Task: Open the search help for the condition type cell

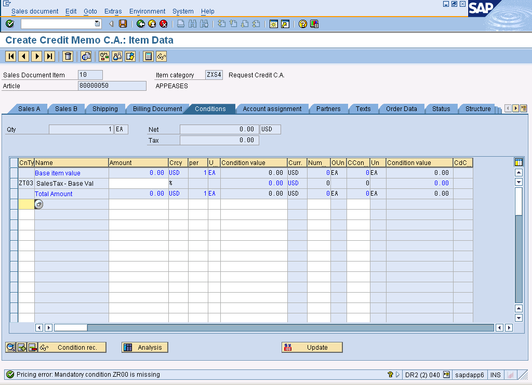Action: tap(38, 204)
